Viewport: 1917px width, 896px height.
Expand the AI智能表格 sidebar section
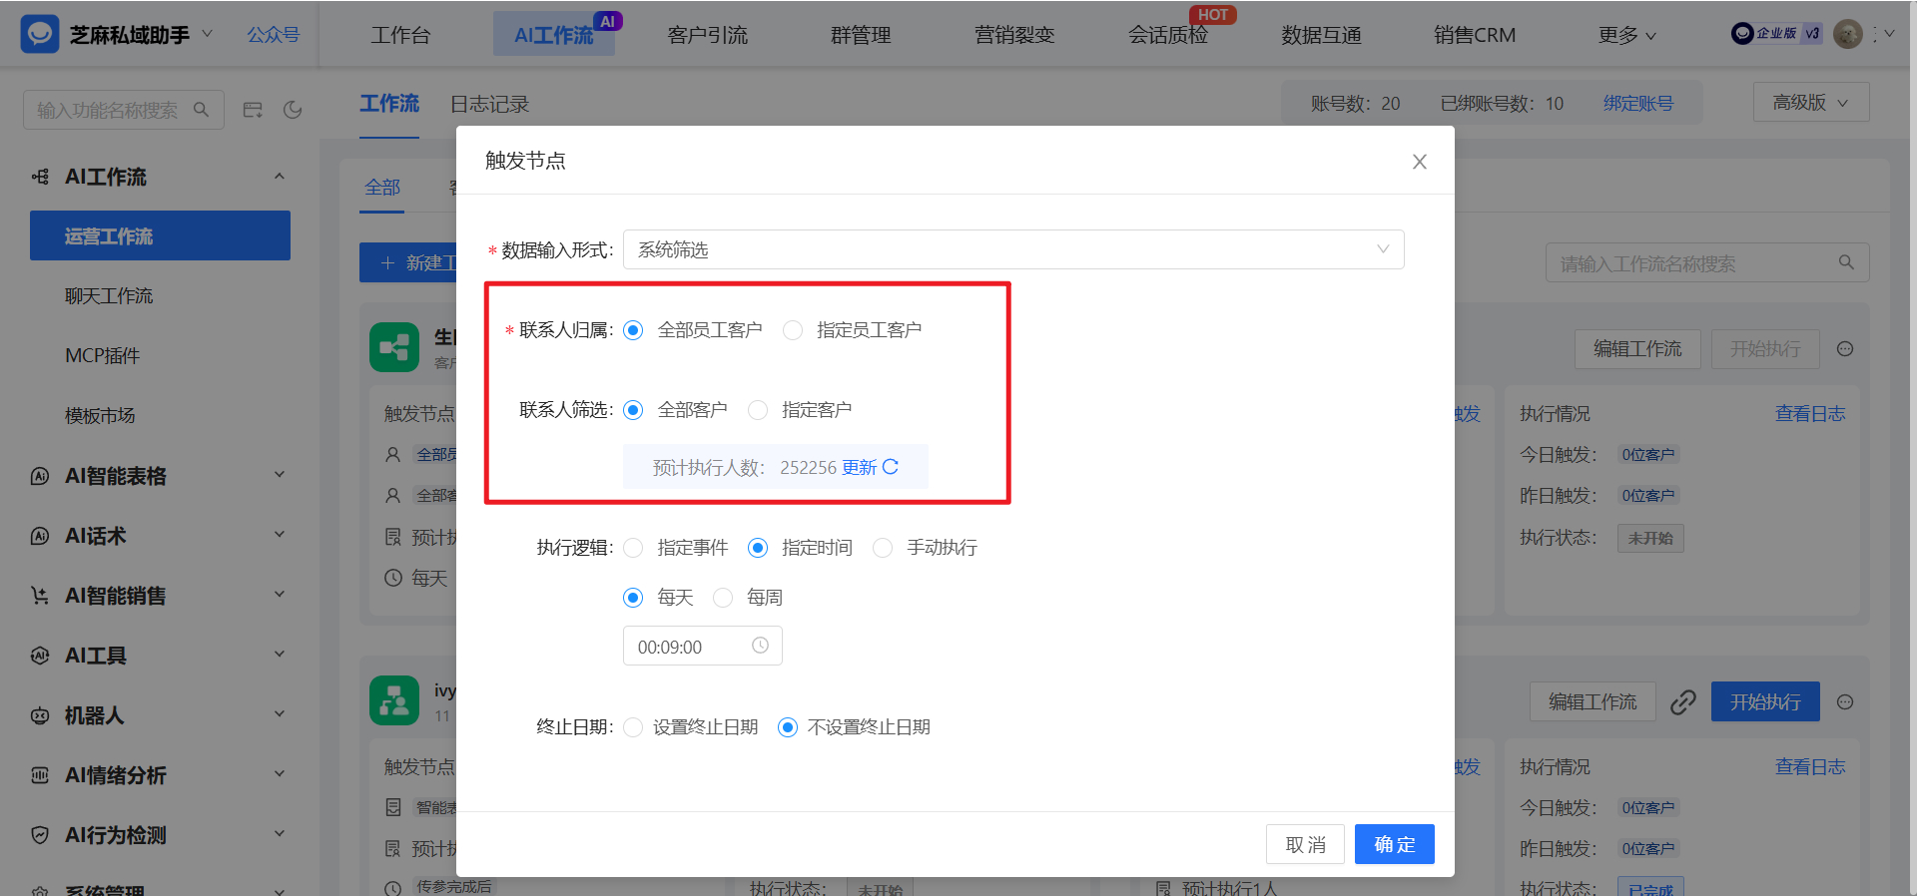coord(280,475)
